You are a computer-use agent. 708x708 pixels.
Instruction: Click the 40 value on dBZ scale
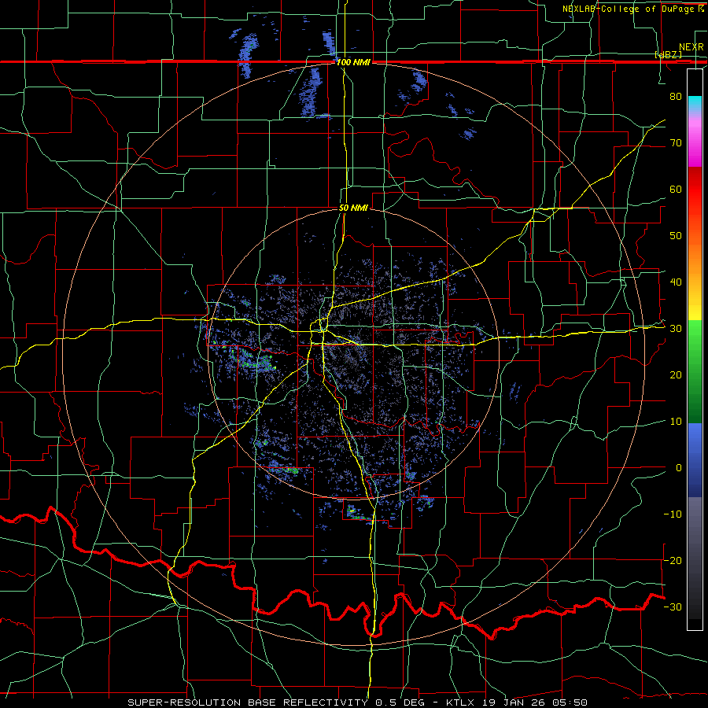[676, 282]
